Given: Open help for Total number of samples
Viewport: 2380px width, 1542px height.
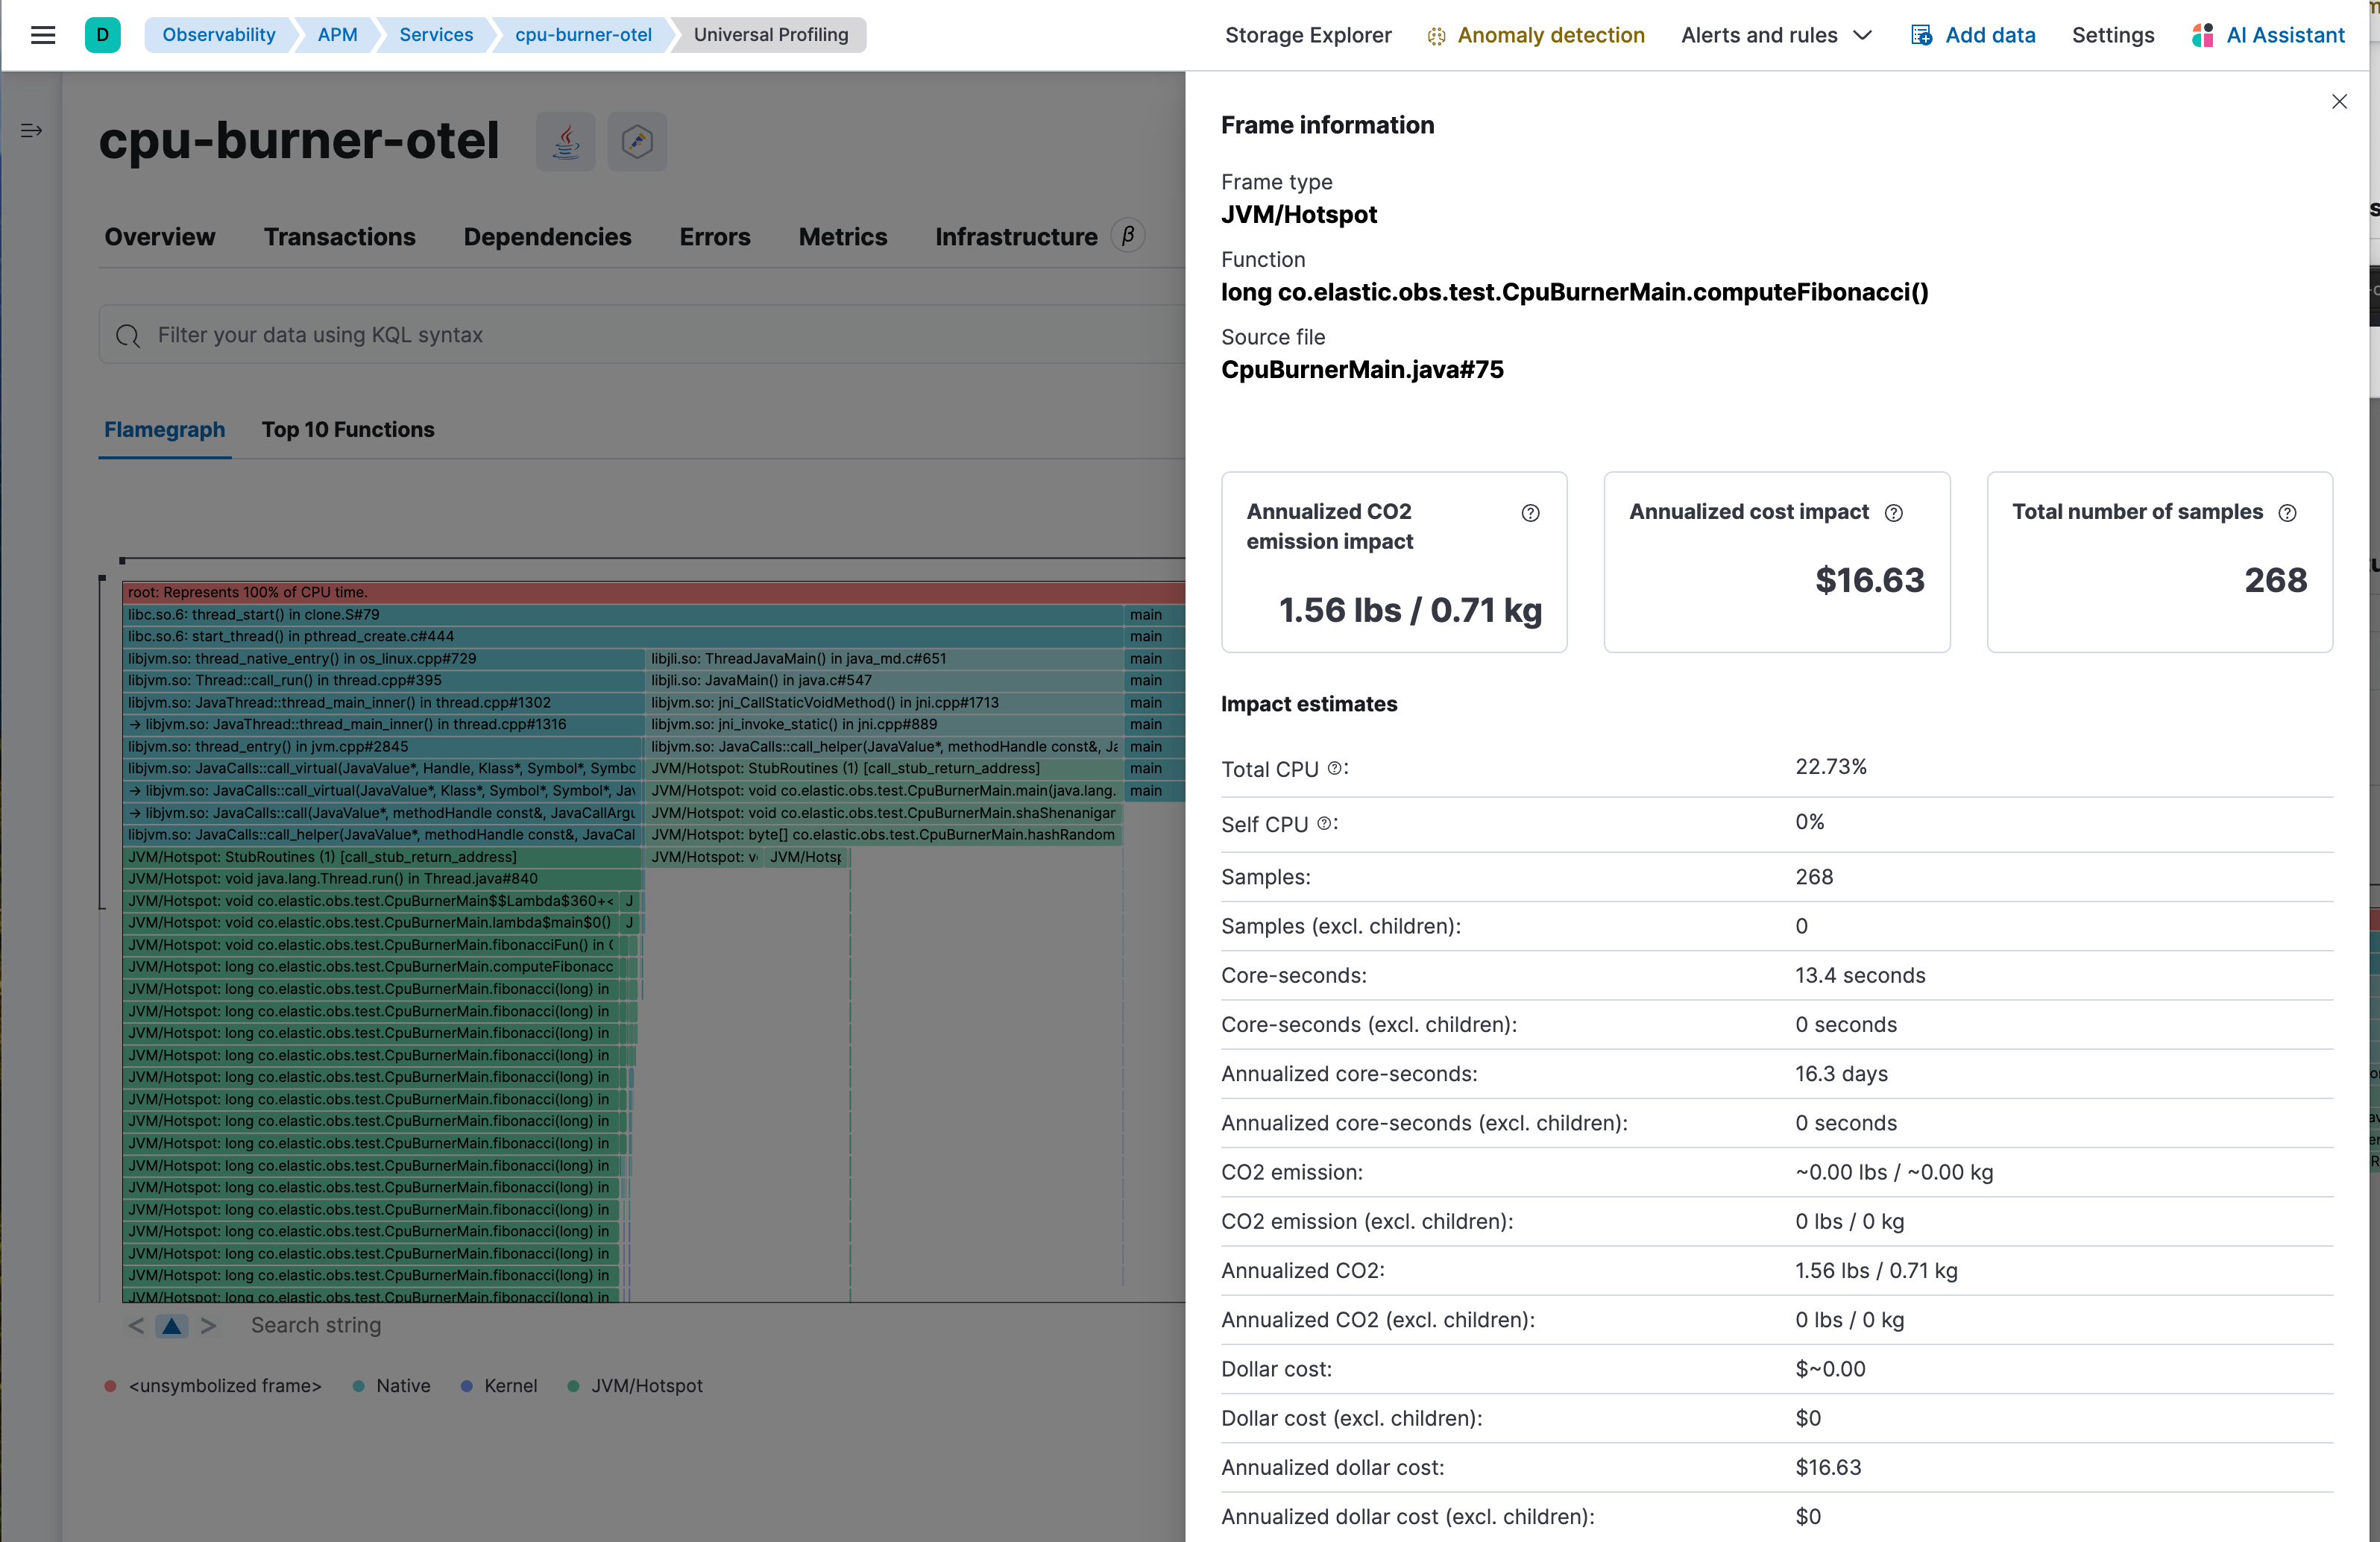Looking at the screenshot, I should click(2286, 513).
